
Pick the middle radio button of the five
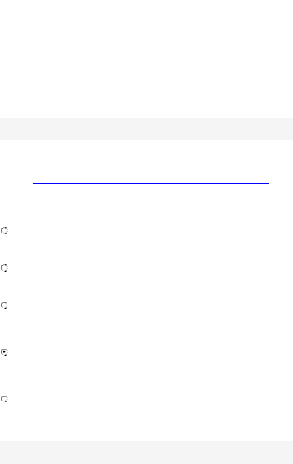[x=4, y=305]
